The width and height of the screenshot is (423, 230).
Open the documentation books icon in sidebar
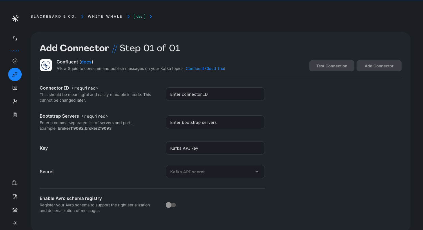(15, 196)
